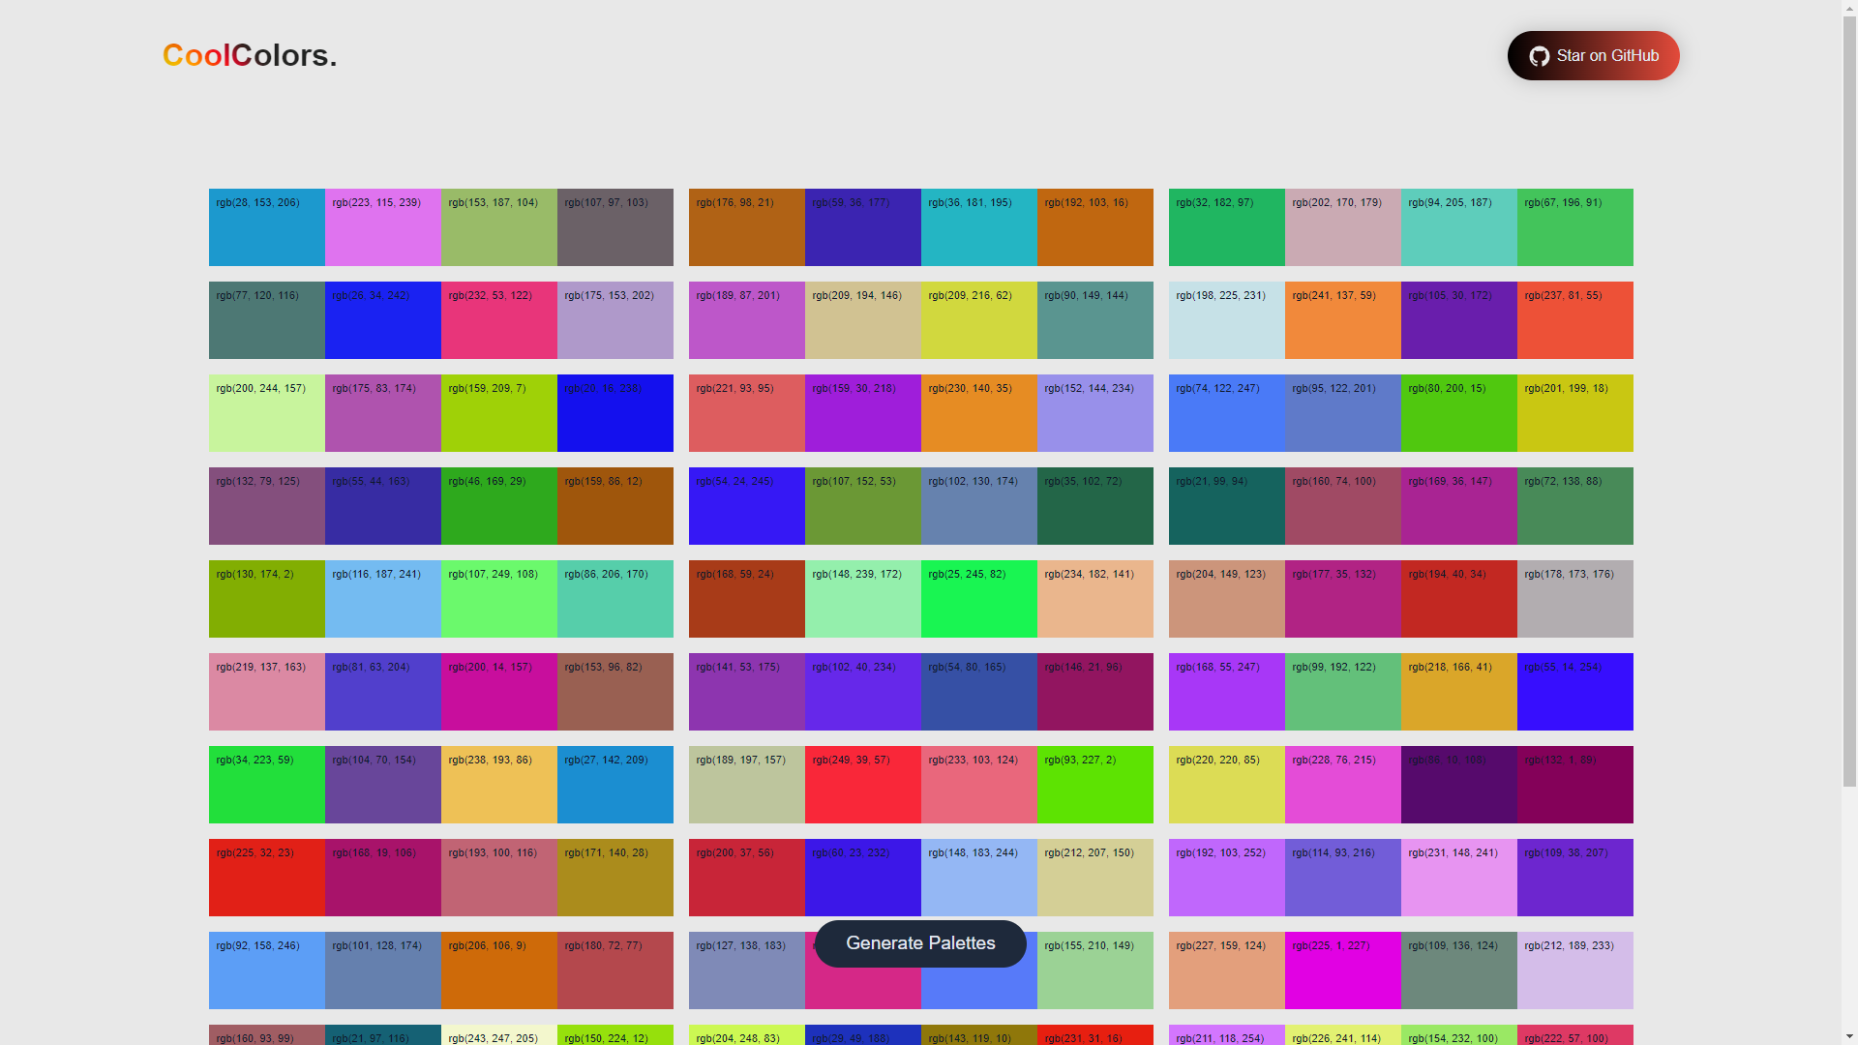Viewport: 1858px width, 1045px height.
Task: Select the rgb(231, 31, 16) red swatch
Action: [1094, 1036]
